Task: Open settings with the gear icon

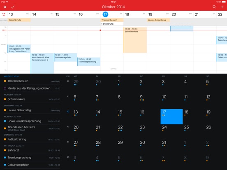Action: pyautogui.click(x=5, y=7)
